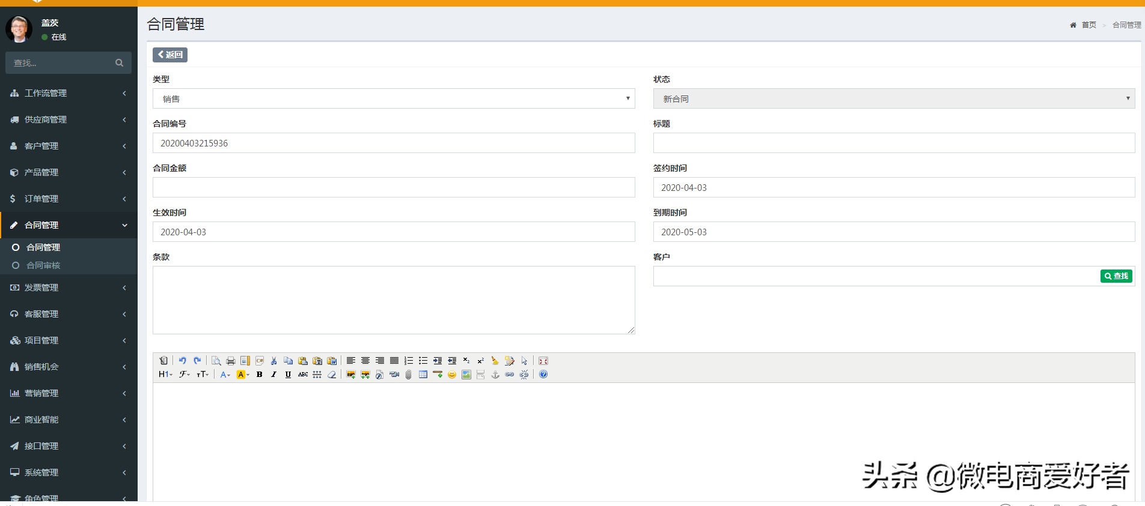This screenshot has height=506, width=1145.
Task: Apply superscript formatting
Action: click(481, 361)
